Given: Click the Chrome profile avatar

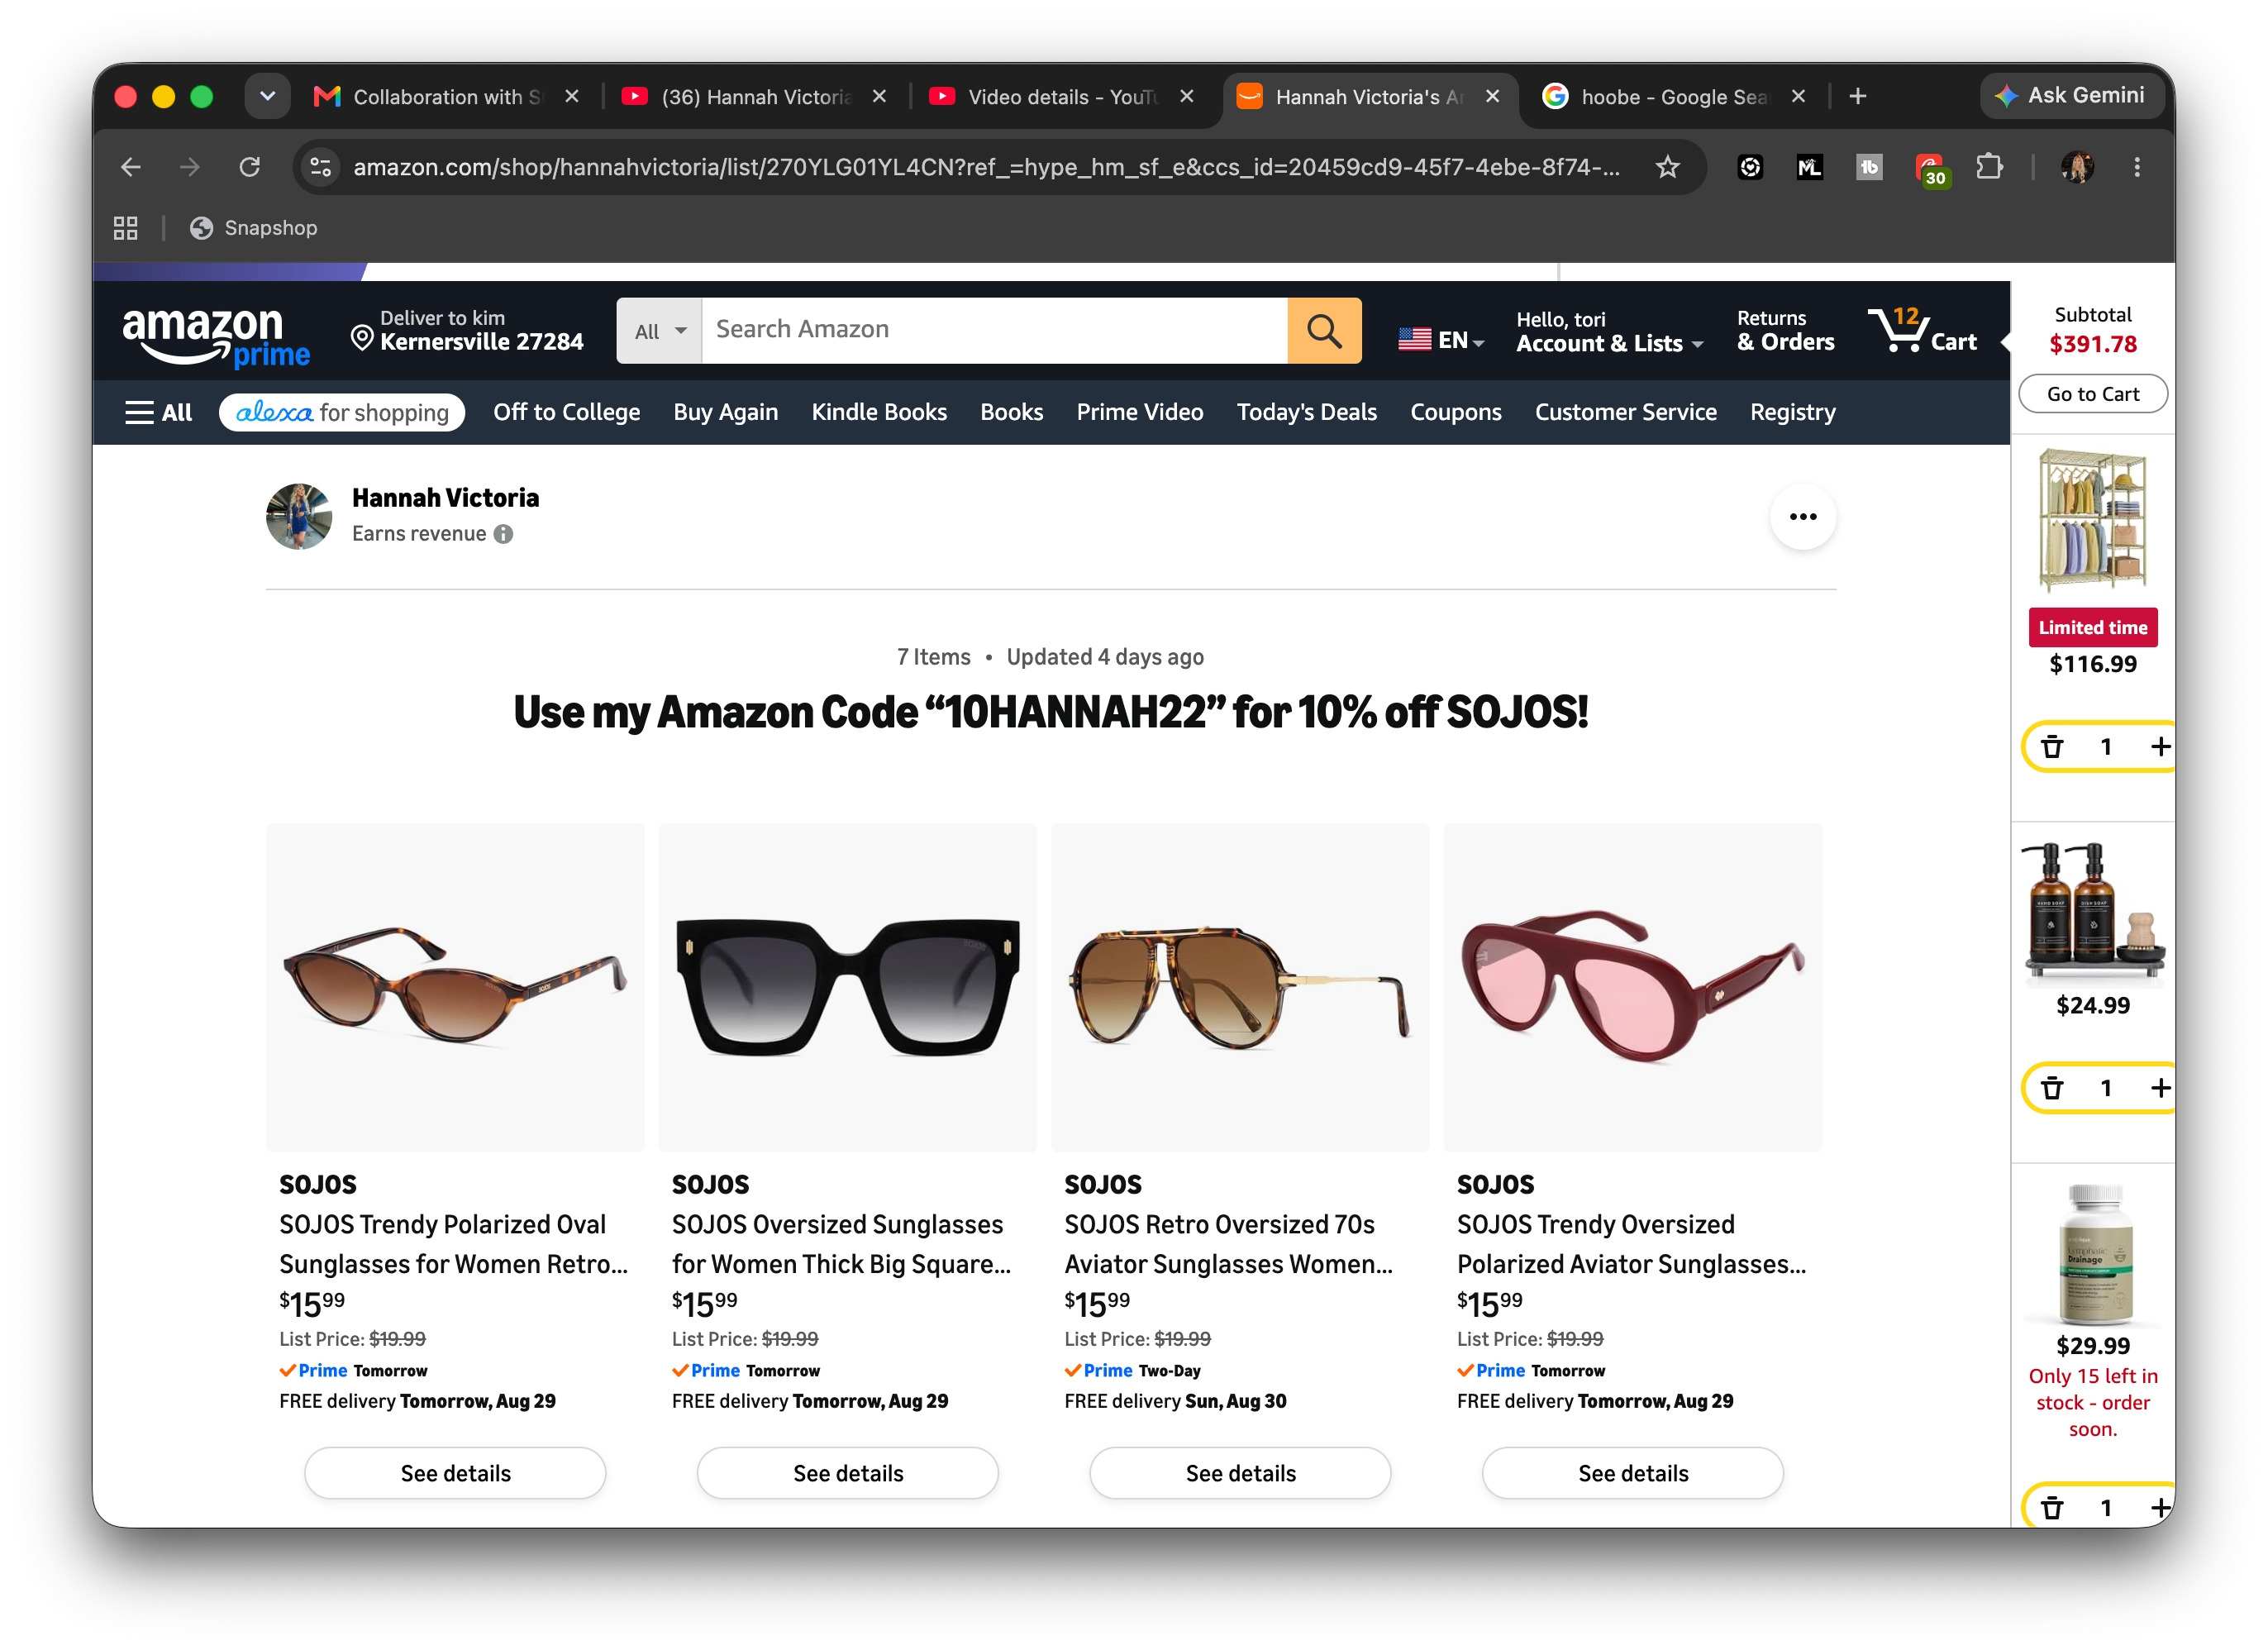Looking at the screenshot, I should [2078, 167].
